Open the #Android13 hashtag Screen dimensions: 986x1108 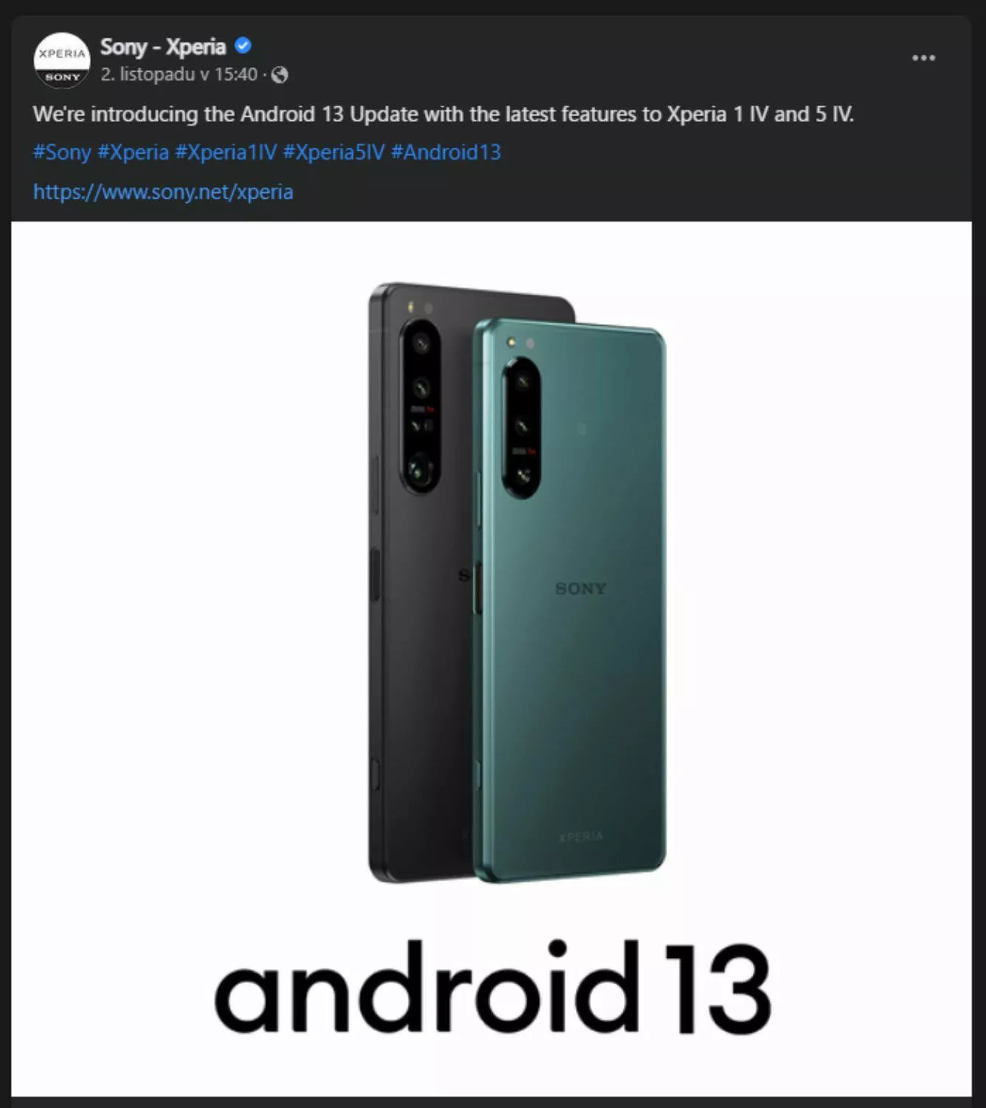(x=446, y=152)
